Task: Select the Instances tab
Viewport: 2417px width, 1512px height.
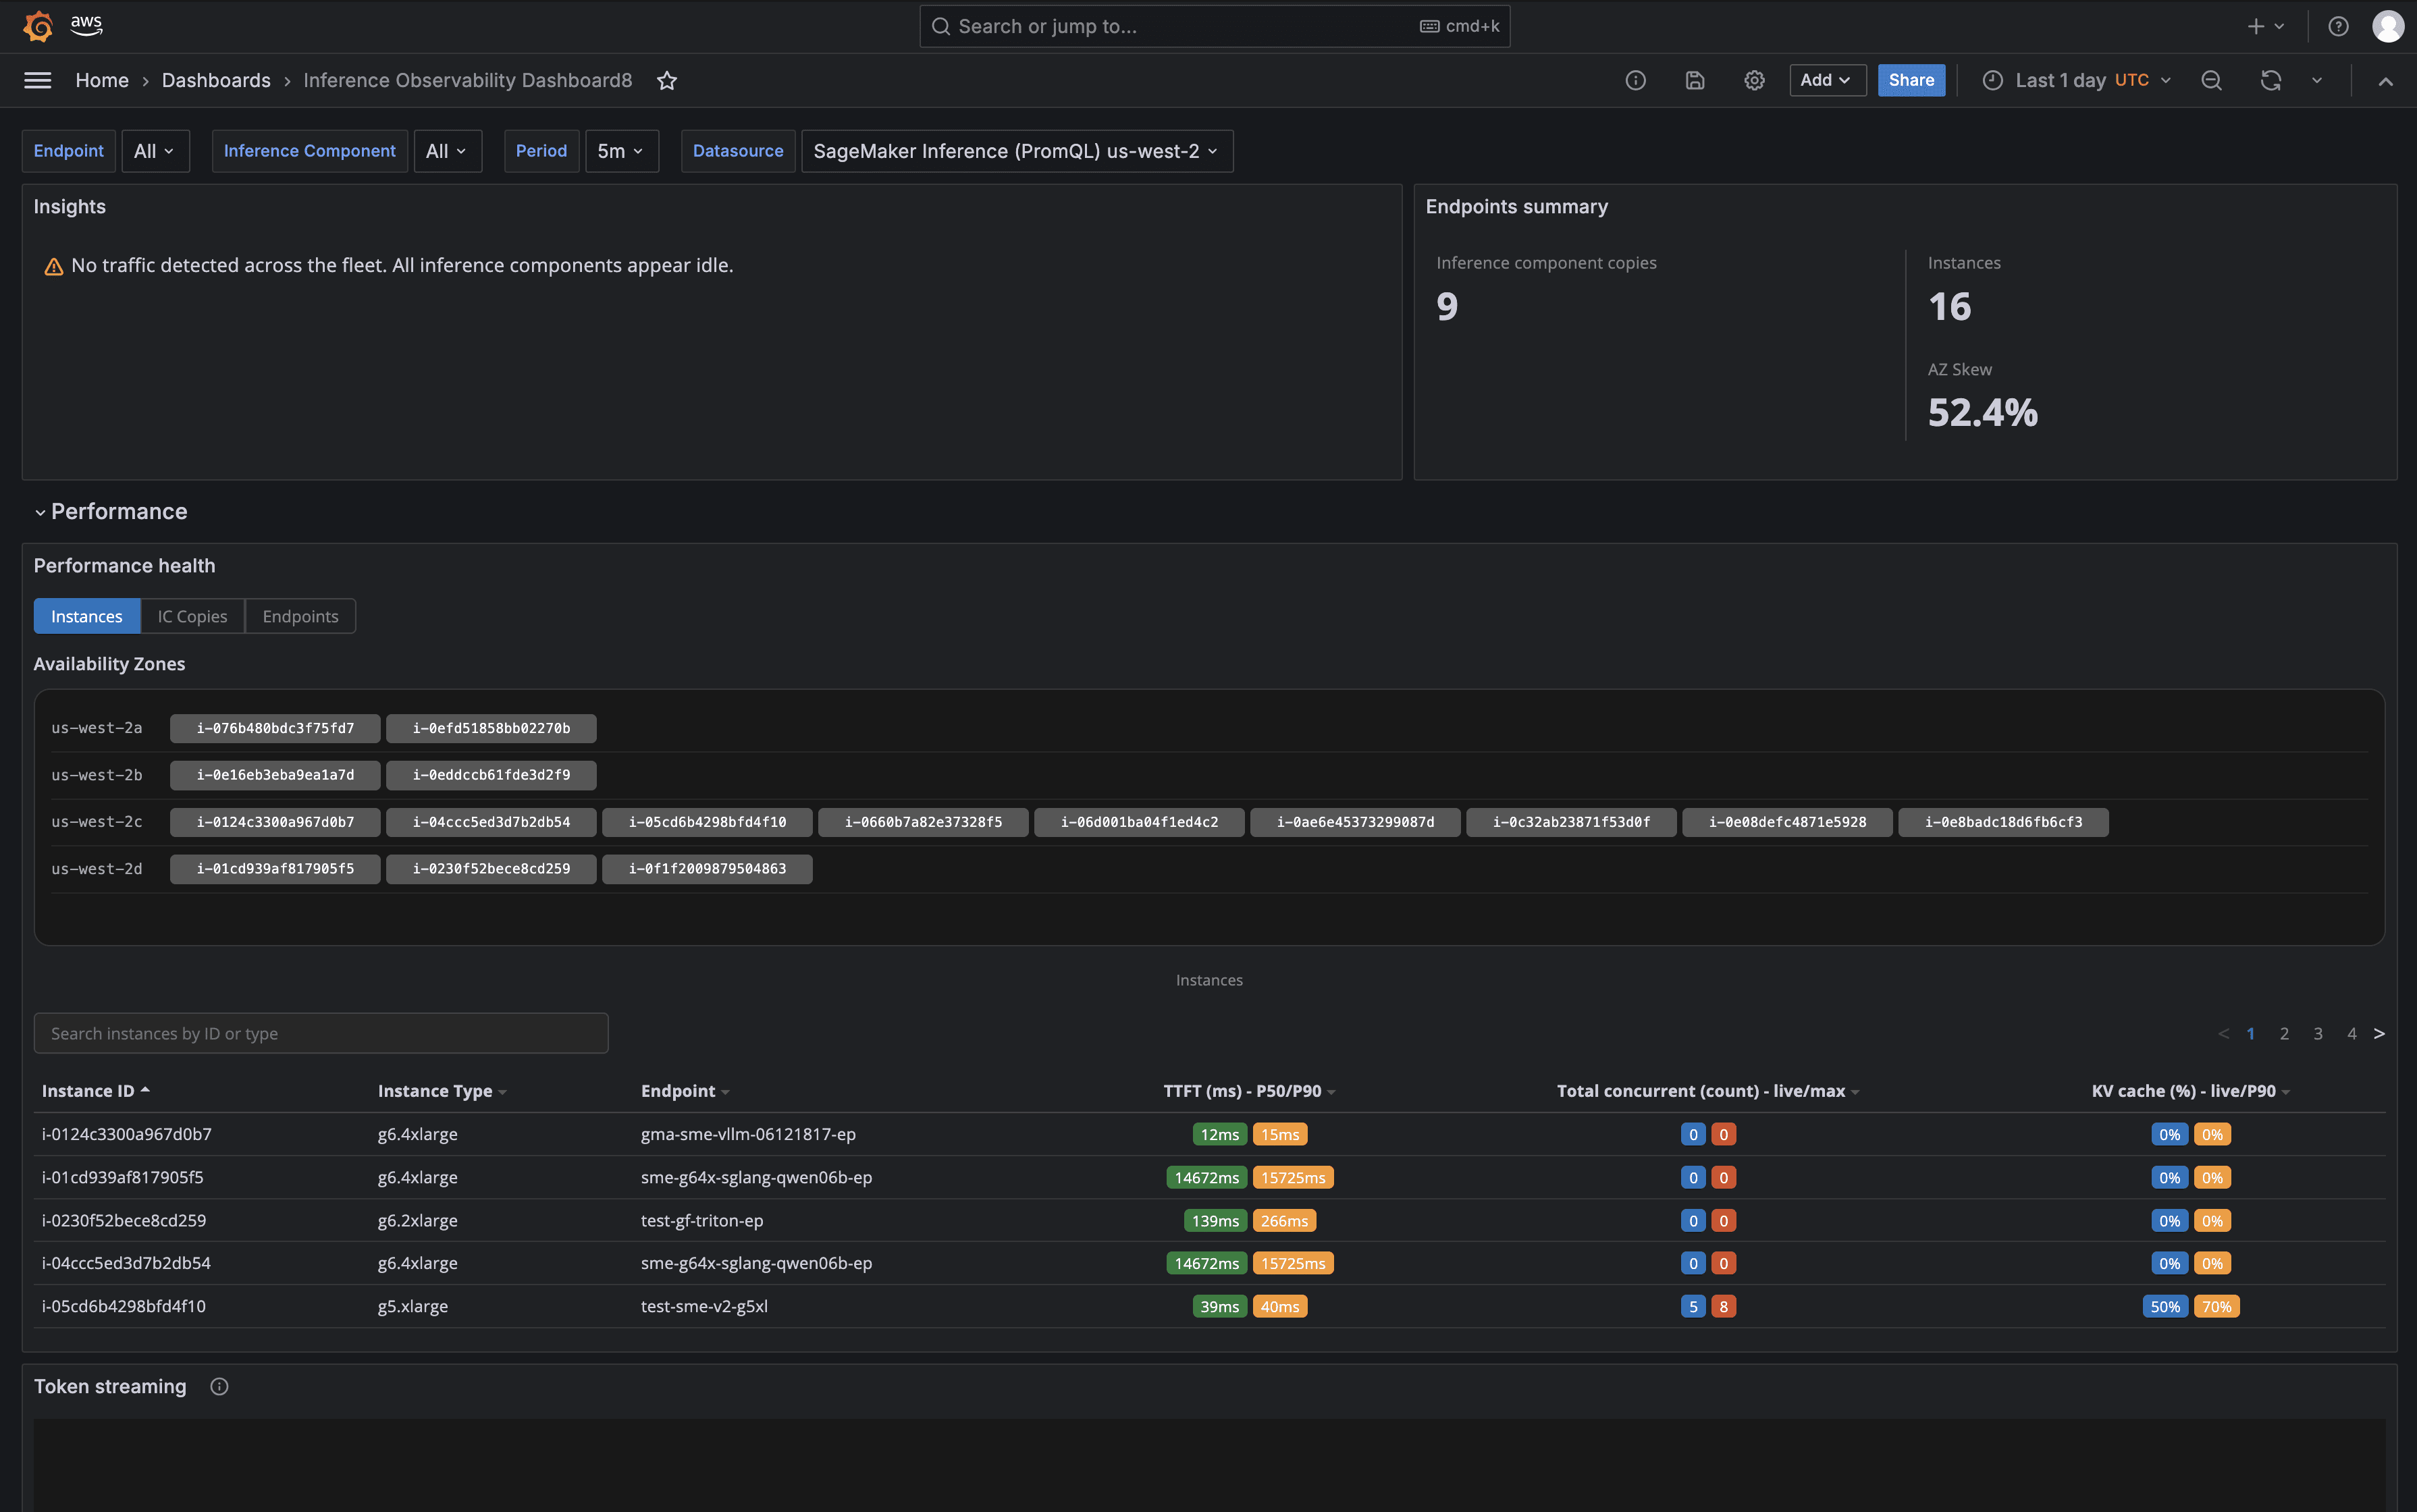Action: click(86, 616)
